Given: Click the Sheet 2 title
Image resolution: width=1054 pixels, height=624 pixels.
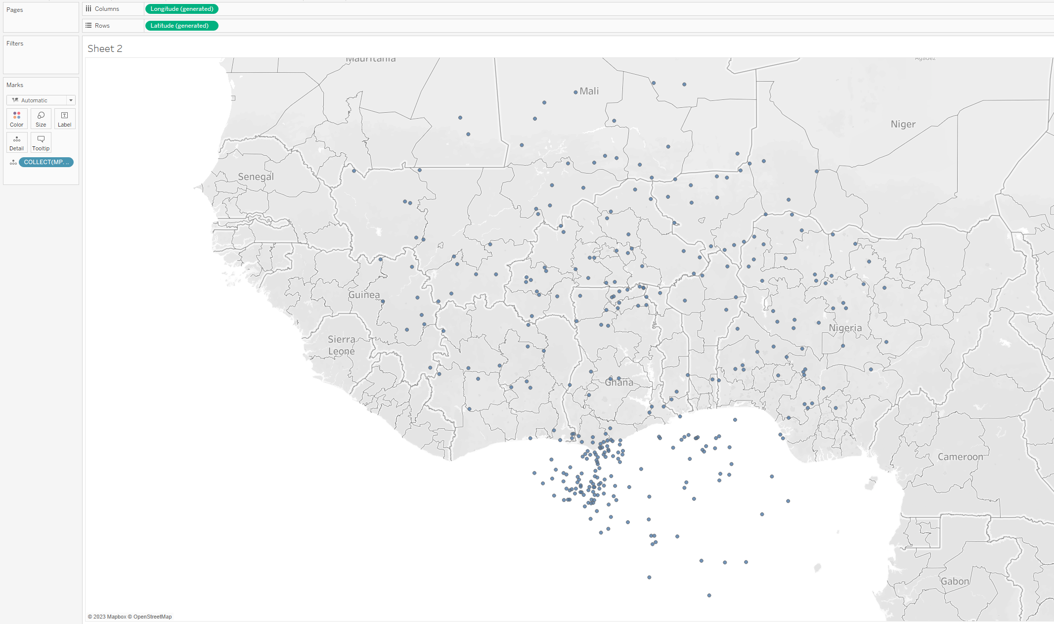Looking at the screenshot, I should (105, 48).
